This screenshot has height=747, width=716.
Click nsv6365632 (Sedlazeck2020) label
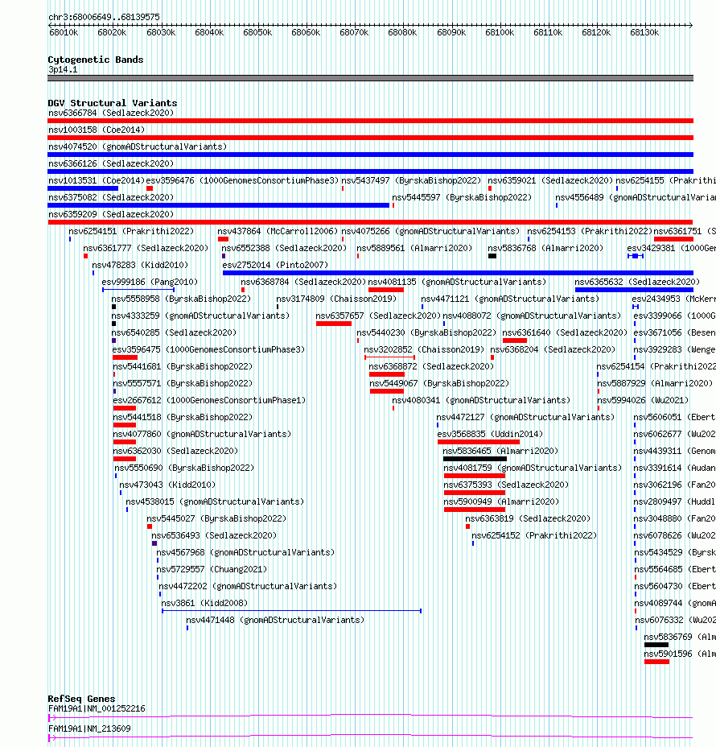click(x=637, y=282)
